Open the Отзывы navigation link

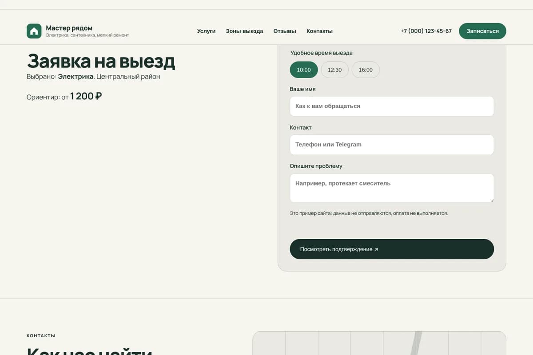(x=285, y=31)
